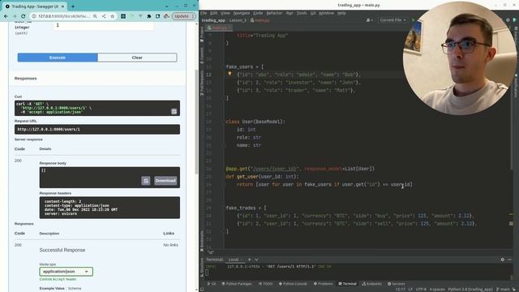The height and width of the screenshot is (292, 519).
Task: Click the user_id input field with value 1
Action: click(103, 25)
